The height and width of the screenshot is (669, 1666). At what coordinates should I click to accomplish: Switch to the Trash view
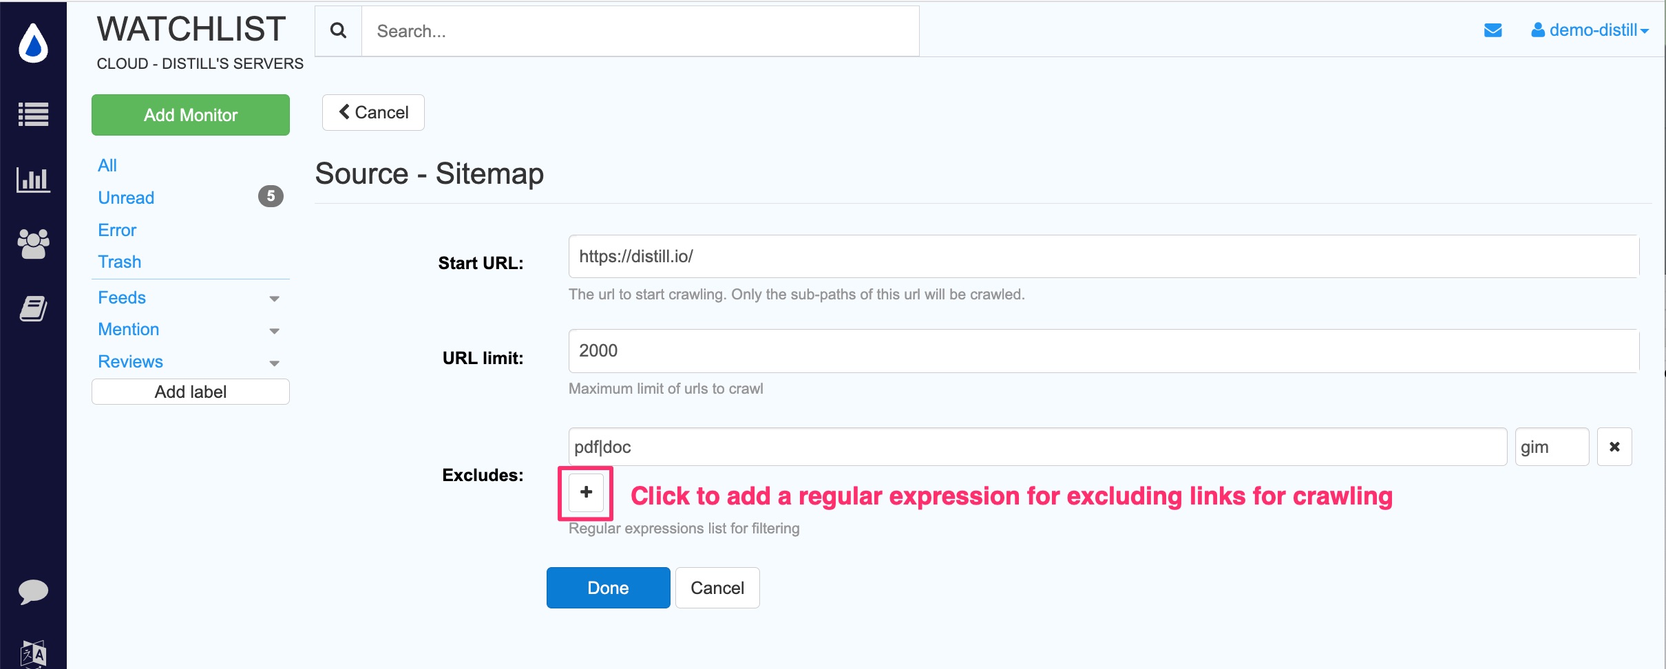point(119,262)
